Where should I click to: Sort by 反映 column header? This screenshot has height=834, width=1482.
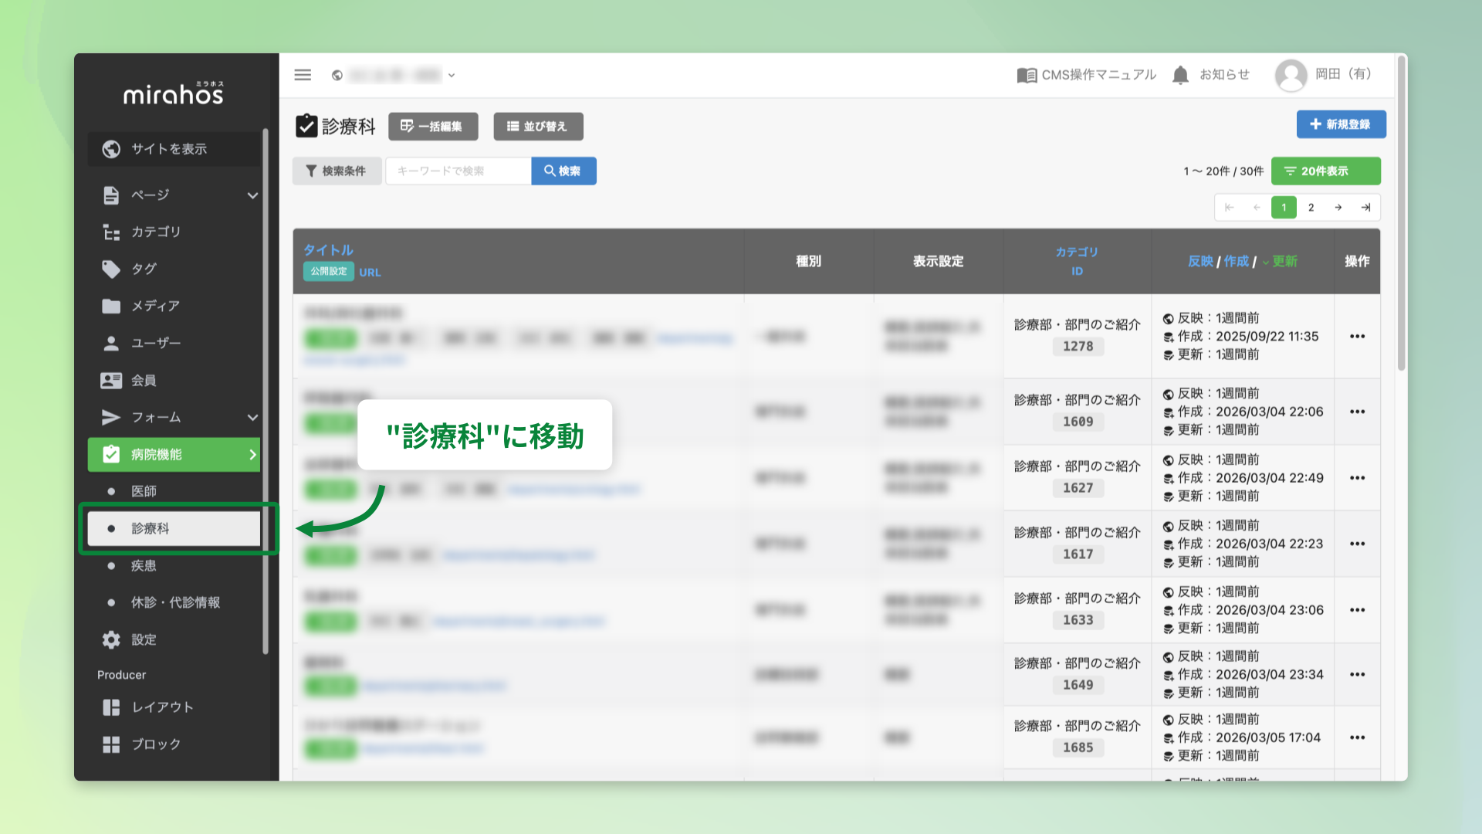pyautogui.click(x=1200, y=261)
